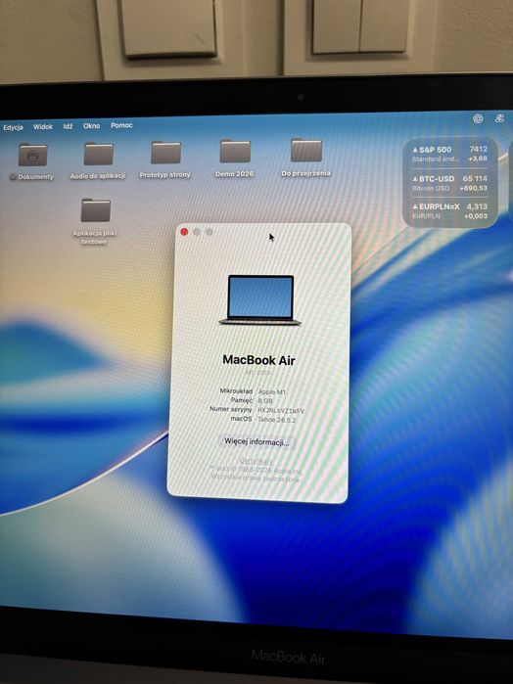Image resolution: width=513 pixels, height=684 pixels.
Task: Open the Idź menu
Action: pyautogui.click(x=68, y=126)
